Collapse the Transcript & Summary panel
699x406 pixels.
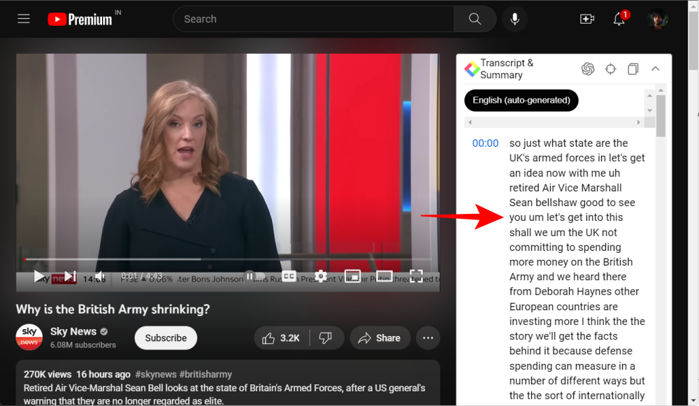[x=655, y=68]
